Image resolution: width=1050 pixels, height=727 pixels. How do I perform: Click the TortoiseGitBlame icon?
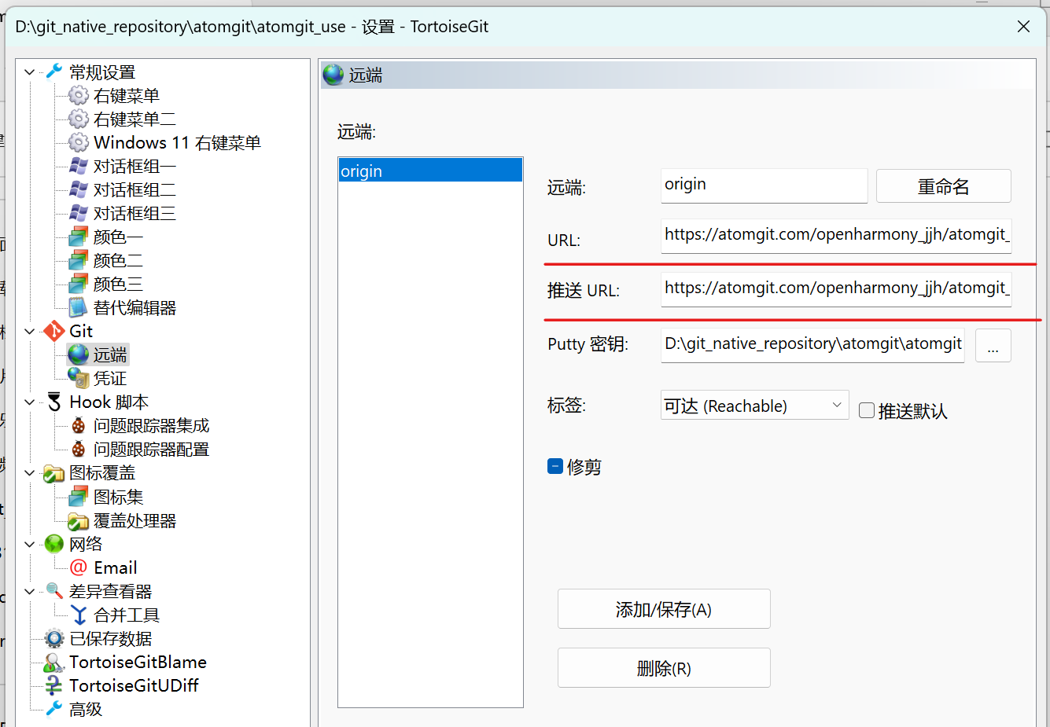(x=54, y=662)
